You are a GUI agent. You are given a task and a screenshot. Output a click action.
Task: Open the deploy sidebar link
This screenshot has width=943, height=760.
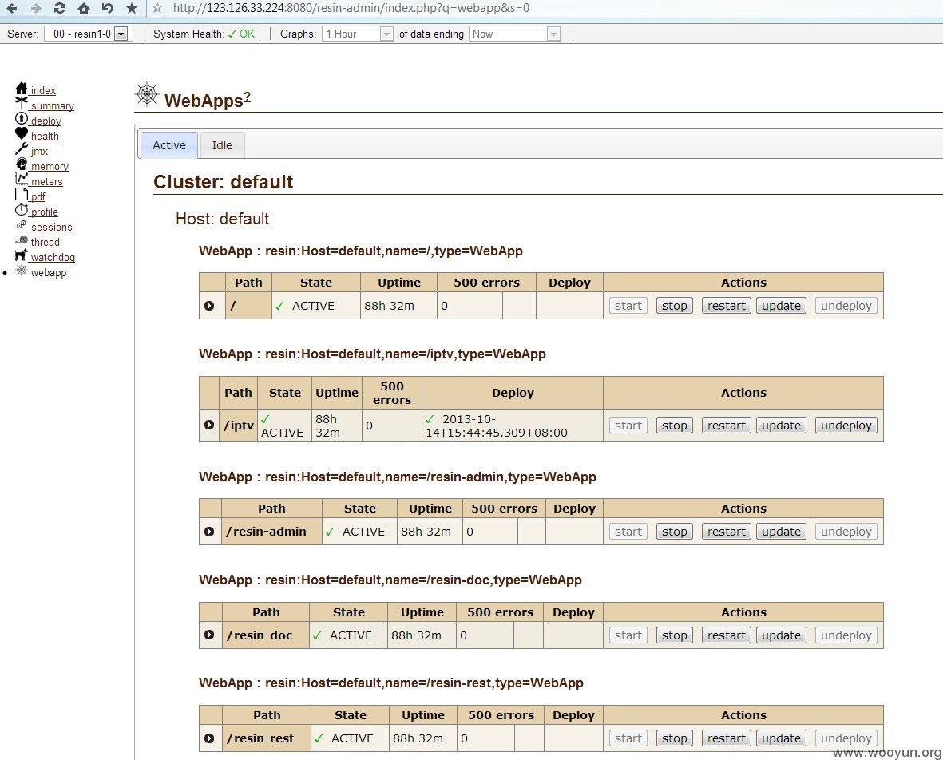coord(46,121)
